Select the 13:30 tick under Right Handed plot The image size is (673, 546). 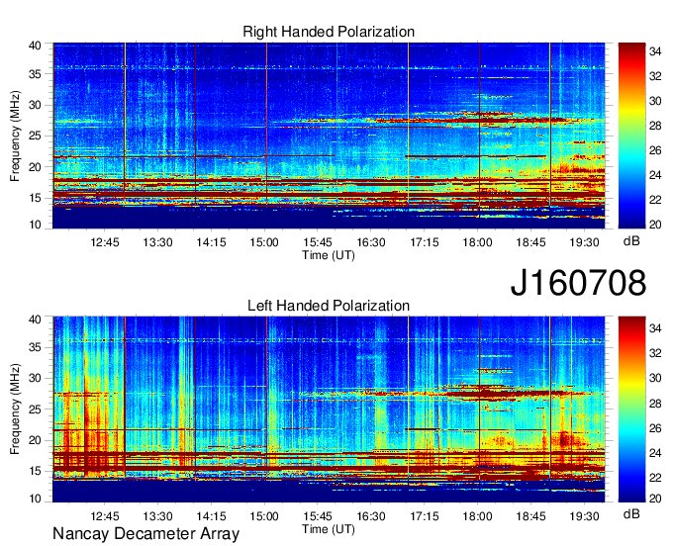coord(158,242)
